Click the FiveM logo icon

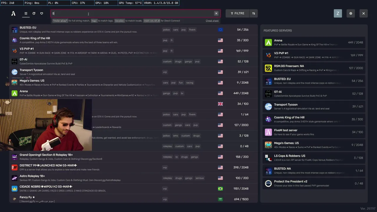(13, 13)
